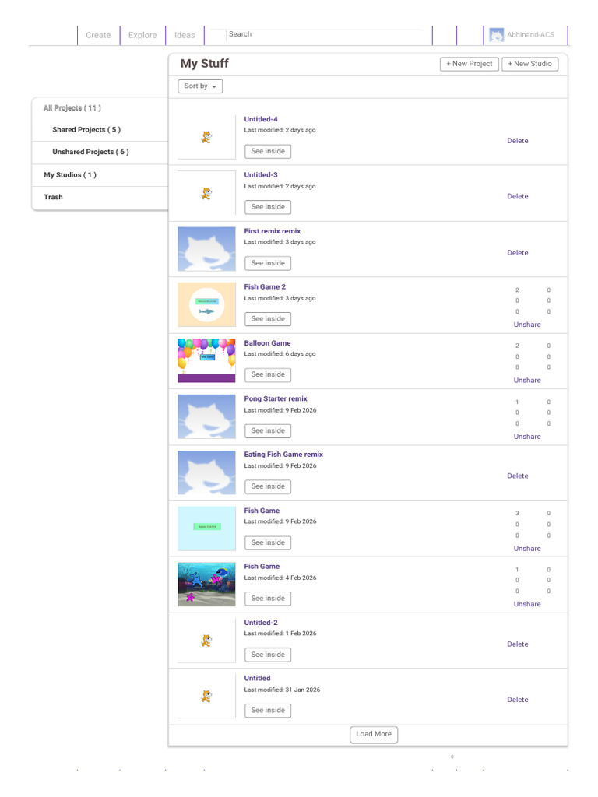Unshare Pong Starter remix project
The image size is (598, 797).
tap(527, 437)
